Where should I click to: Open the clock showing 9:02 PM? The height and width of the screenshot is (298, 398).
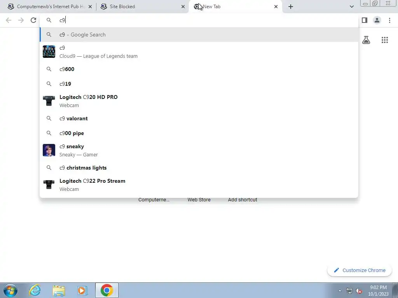378,291
